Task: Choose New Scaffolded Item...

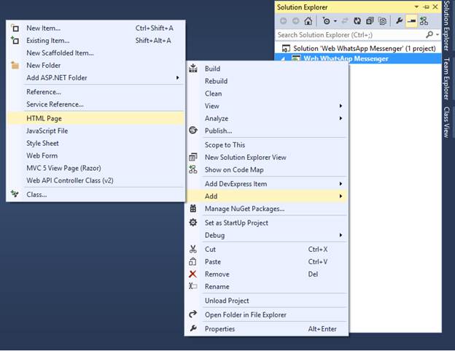Action: pos(96,53)
